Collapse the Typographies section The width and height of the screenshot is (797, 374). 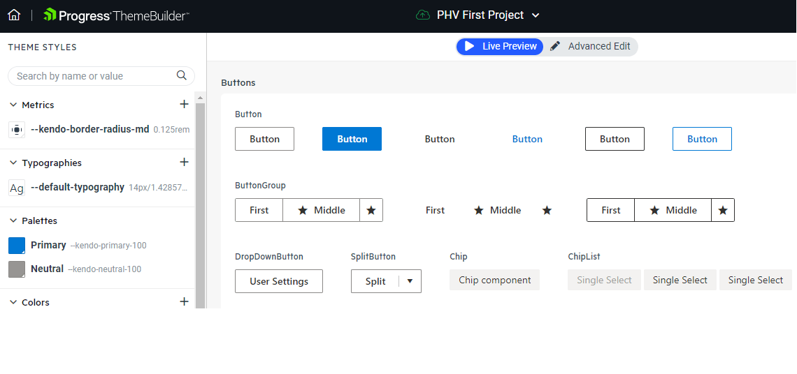(x=13, y=163)
